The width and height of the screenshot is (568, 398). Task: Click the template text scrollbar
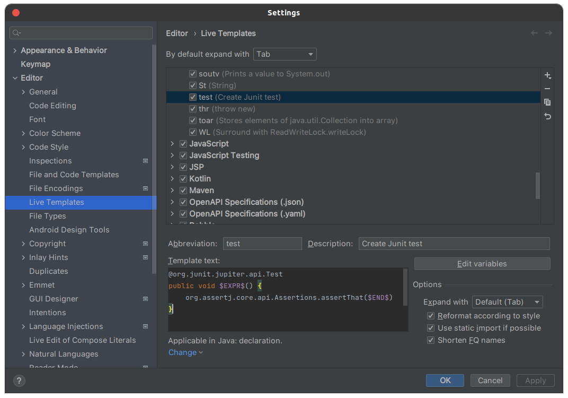405,287
